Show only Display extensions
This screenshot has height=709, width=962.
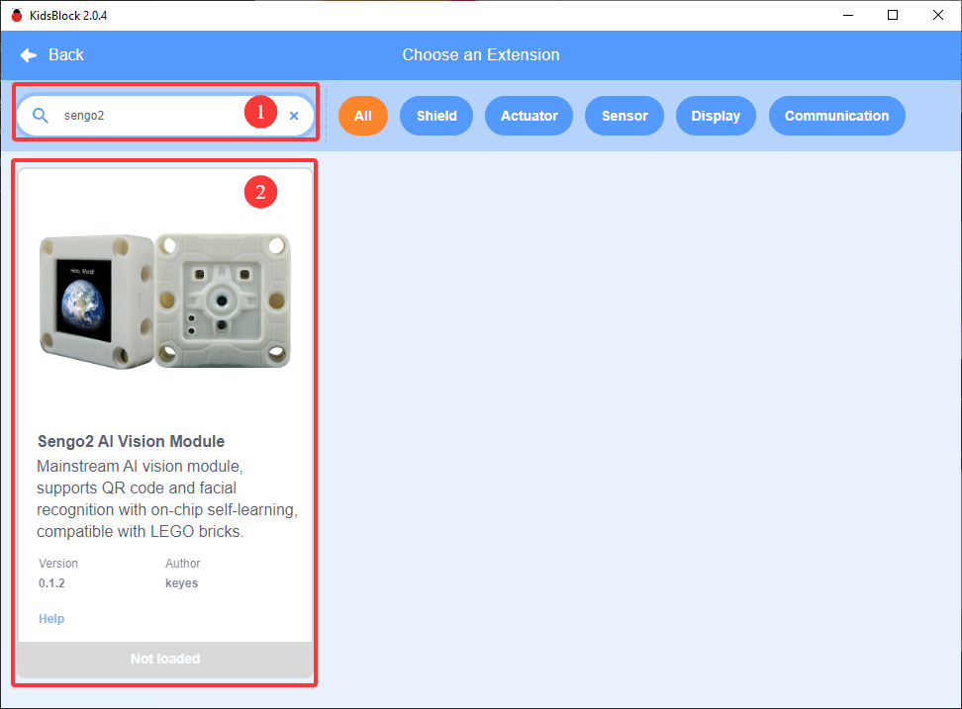click(716, 116)
